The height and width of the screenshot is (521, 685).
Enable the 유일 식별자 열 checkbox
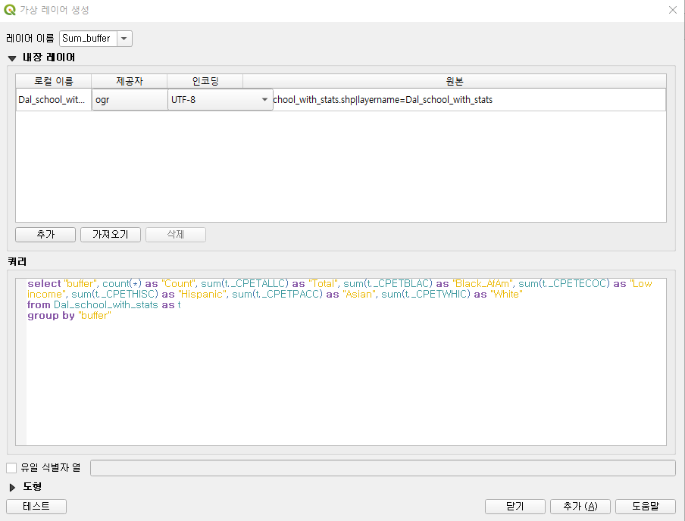[11, 468]
